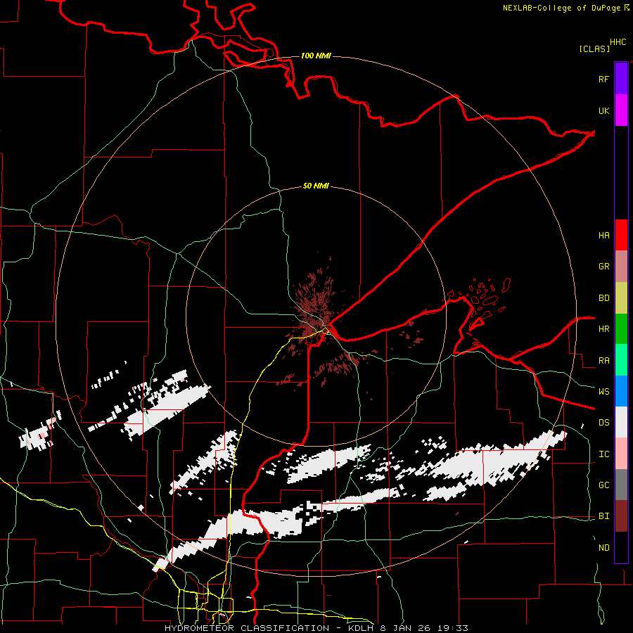This screenshot has width=633, height=633.
Task: Click the HR green legend swatch
Action: [621, 329]
